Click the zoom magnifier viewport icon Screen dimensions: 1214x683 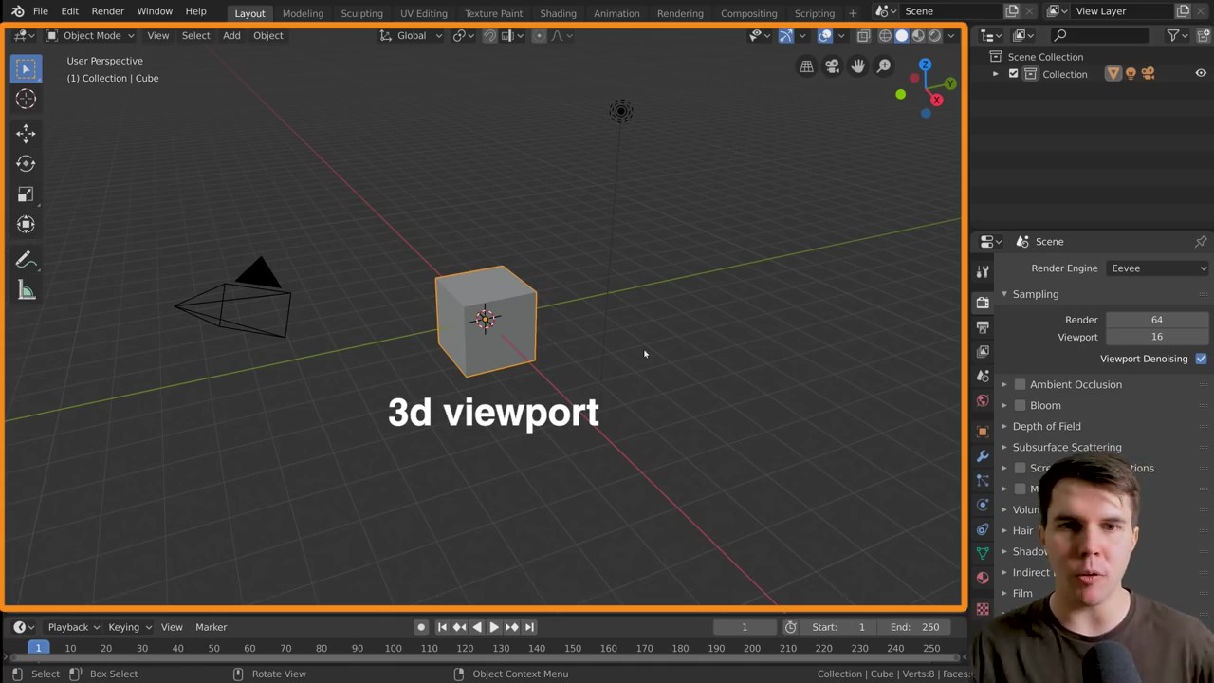(883, 65)
